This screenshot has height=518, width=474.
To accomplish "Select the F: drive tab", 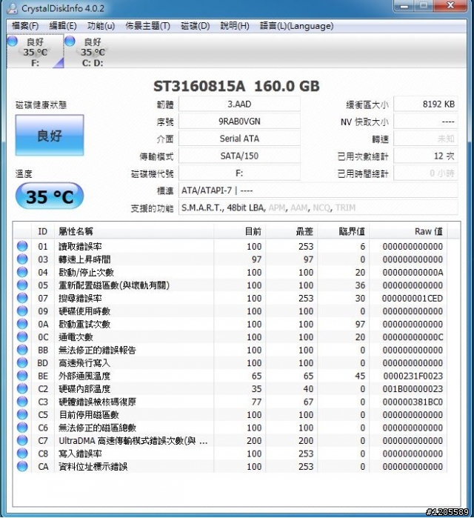I will click(35, 52).
